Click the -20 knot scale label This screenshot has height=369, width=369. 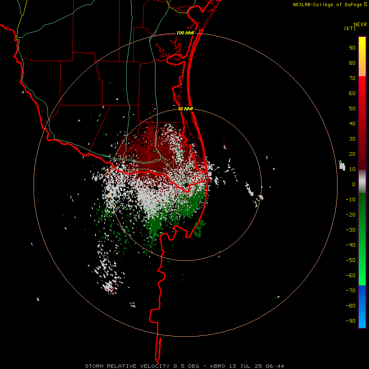(x=351, y=214)
